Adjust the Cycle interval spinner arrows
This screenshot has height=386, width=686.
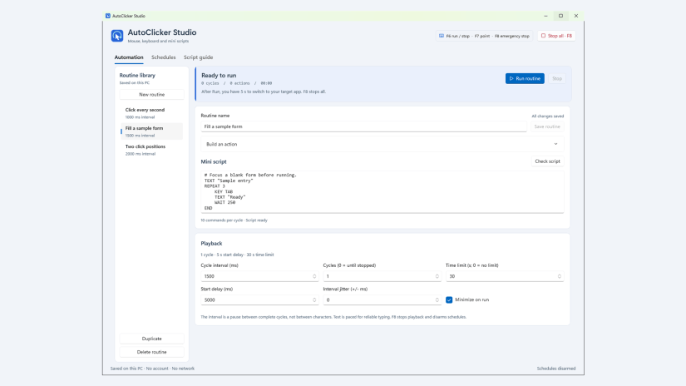[x=314, y=276]
